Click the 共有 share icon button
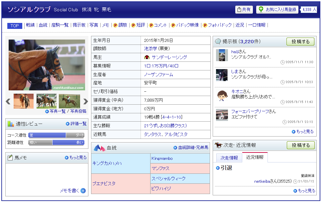 point(239,10)
